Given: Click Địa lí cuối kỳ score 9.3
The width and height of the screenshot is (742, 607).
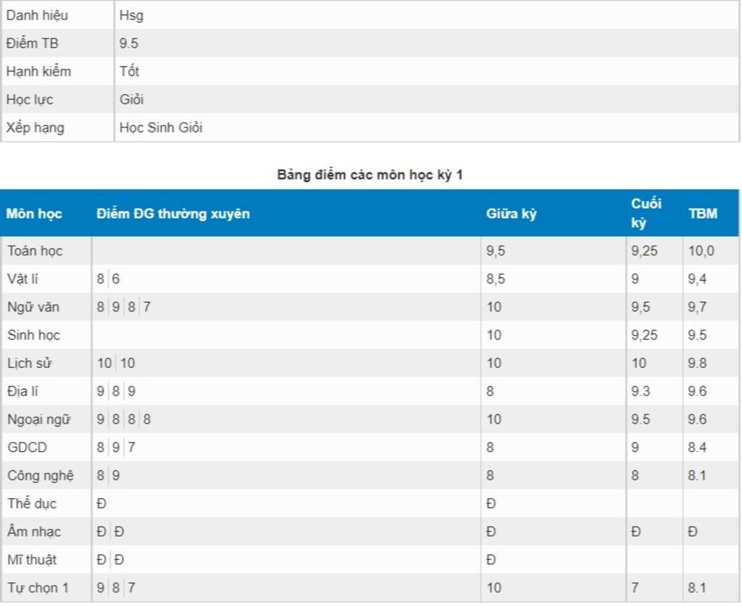Looking at the screenshot, I should point(641,391).
